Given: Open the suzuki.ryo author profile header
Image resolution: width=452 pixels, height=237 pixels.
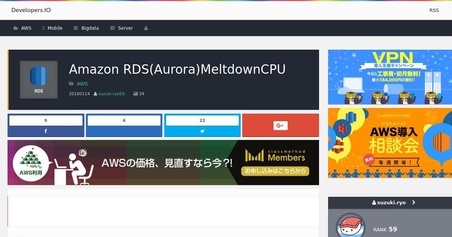Looking at the screenshot, I should click(x=390, y=202).
